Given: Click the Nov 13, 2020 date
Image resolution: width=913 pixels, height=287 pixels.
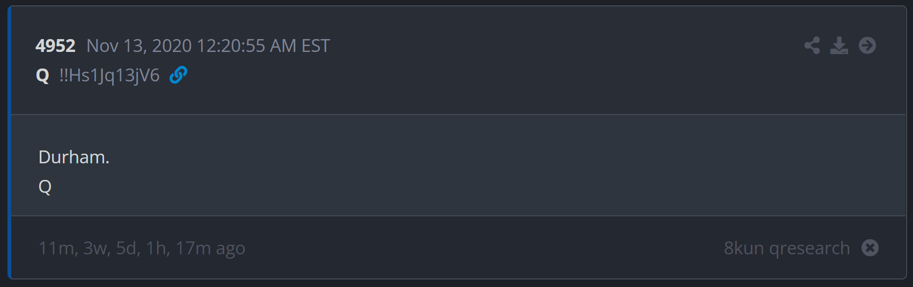Looking at the screenshot, I should pyautogui.click(x=139, y=46).
